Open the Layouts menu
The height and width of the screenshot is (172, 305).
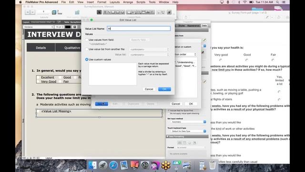(114, 2)
